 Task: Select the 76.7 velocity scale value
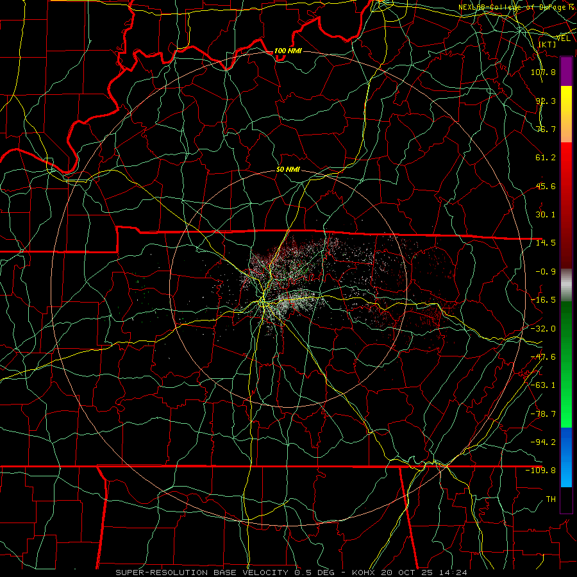coord(546,129)
